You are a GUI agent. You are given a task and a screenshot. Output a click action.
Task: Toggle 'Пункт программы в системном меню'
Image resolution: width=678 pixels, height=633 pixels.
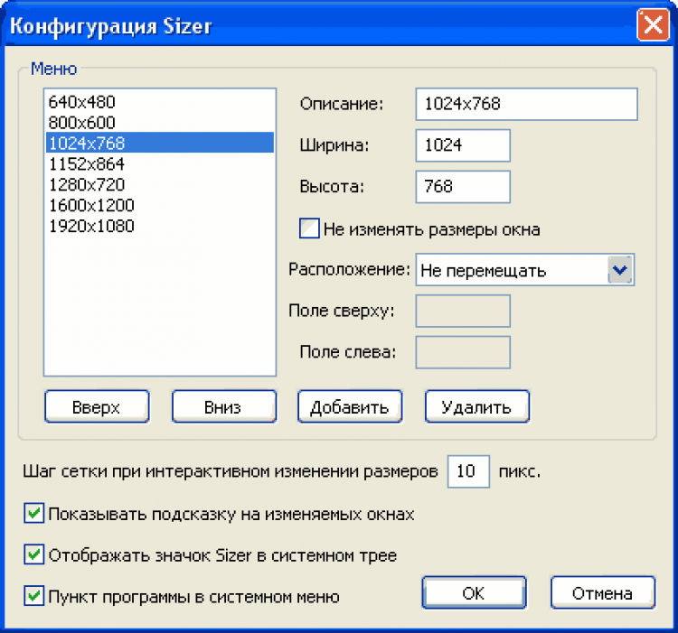[33, 596]
